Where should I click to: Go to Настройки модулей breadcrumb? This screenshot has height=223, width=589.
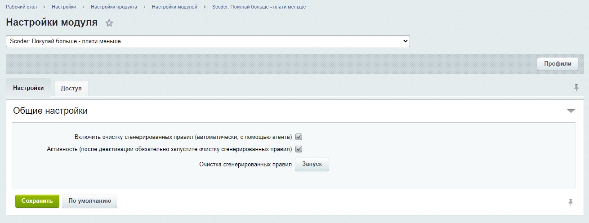pos(174,7)
